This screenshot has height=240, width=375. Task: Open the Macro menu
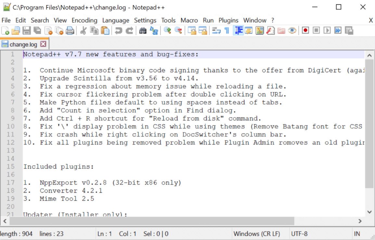(x=189, y=20)
